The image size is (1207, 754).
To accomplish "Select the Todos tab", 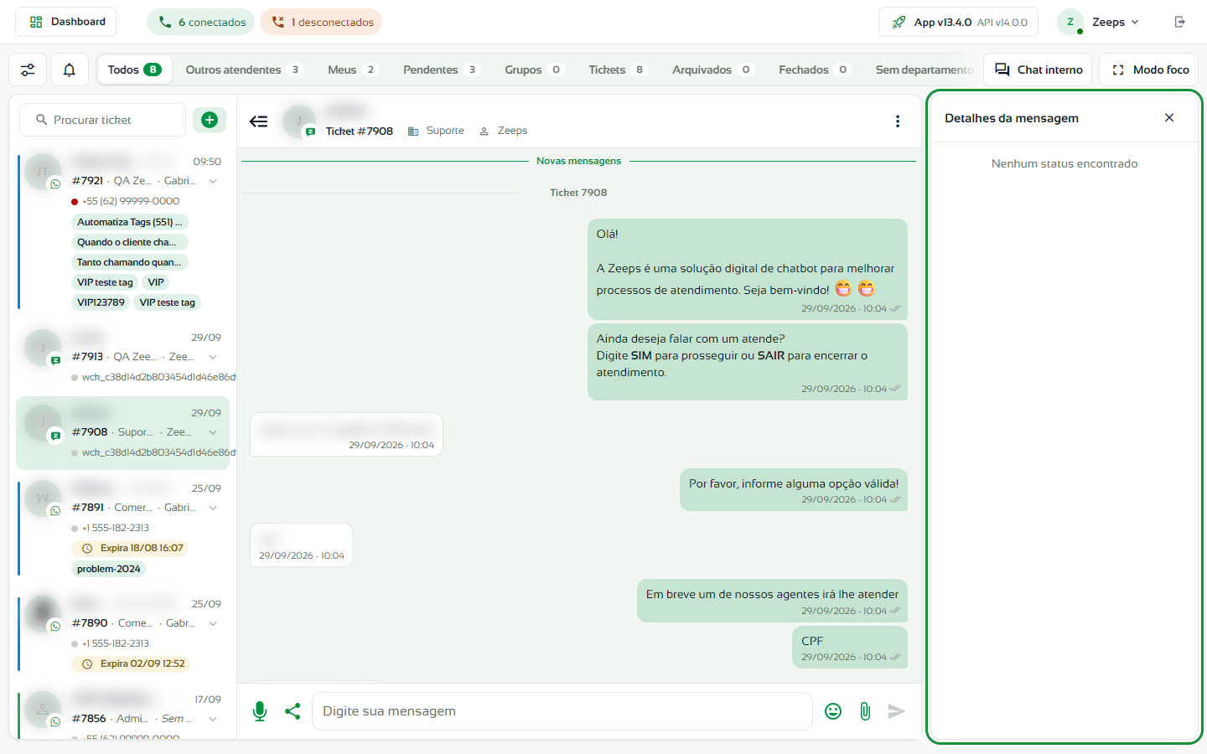I will 134,70.
